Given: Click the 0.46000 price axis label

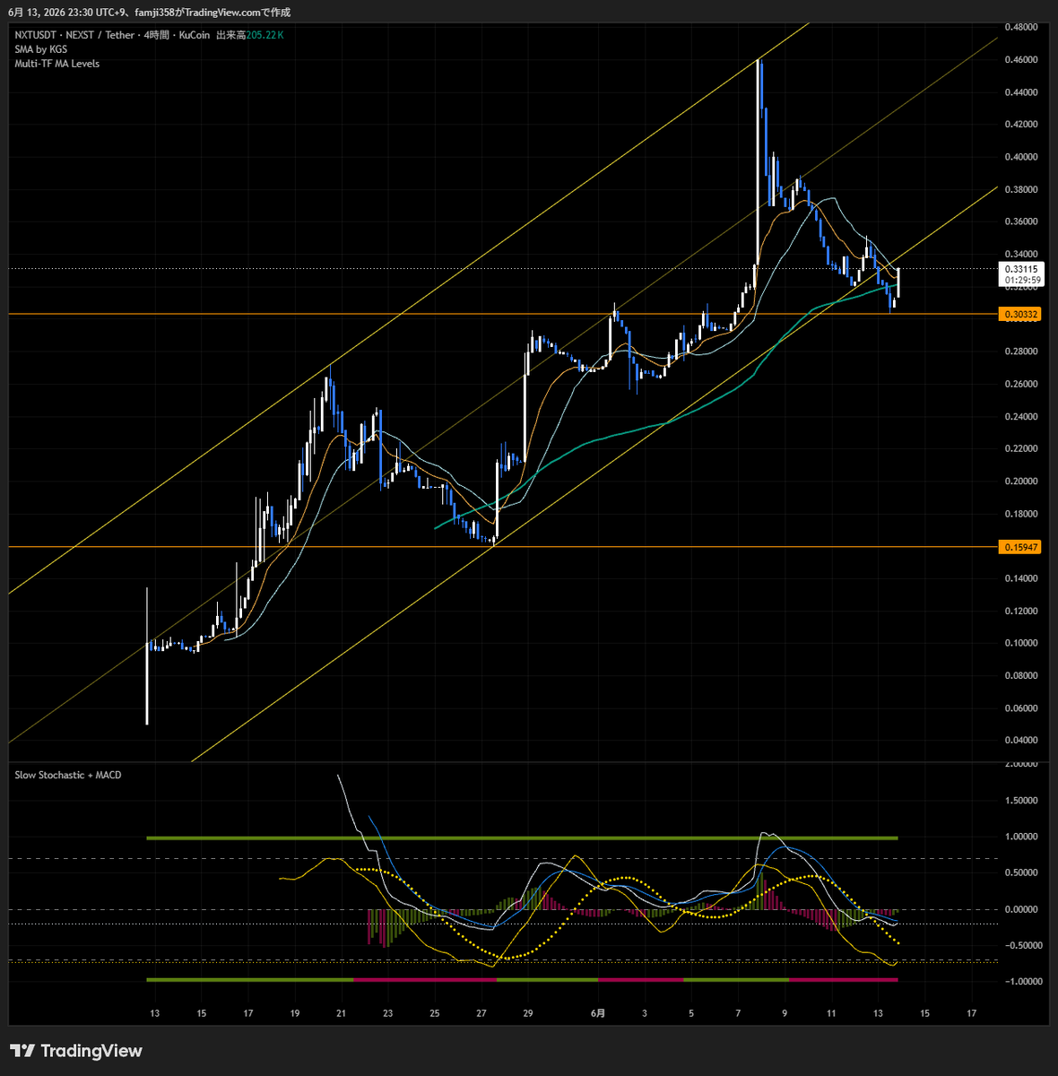Looking at the screenshot, I should (x=1021, y=60).
